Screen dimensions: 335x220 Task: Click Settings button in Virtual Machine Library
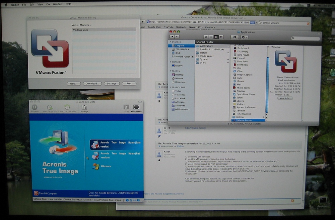(x=112, y=84)
